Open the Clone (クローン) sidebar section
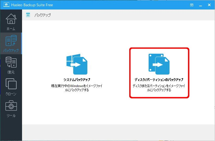 click(11, 86)
